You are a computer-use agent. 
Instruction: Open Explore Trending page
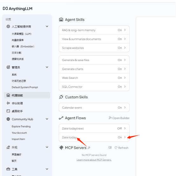pyautogui.click(x=21, y=126)
